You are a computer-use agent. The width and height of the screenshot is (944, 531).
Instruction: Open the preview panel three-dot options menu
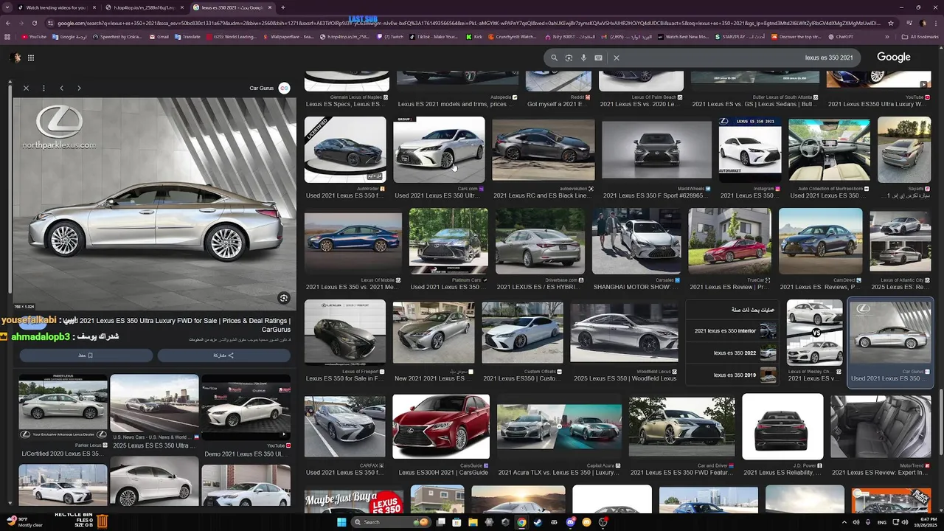44,88
